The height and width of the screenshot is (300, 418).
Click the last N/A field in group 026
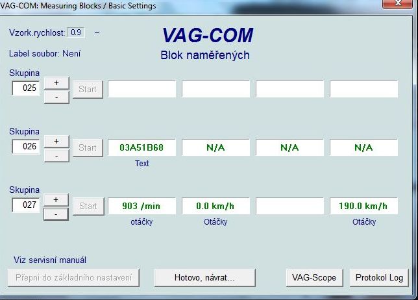363,147
